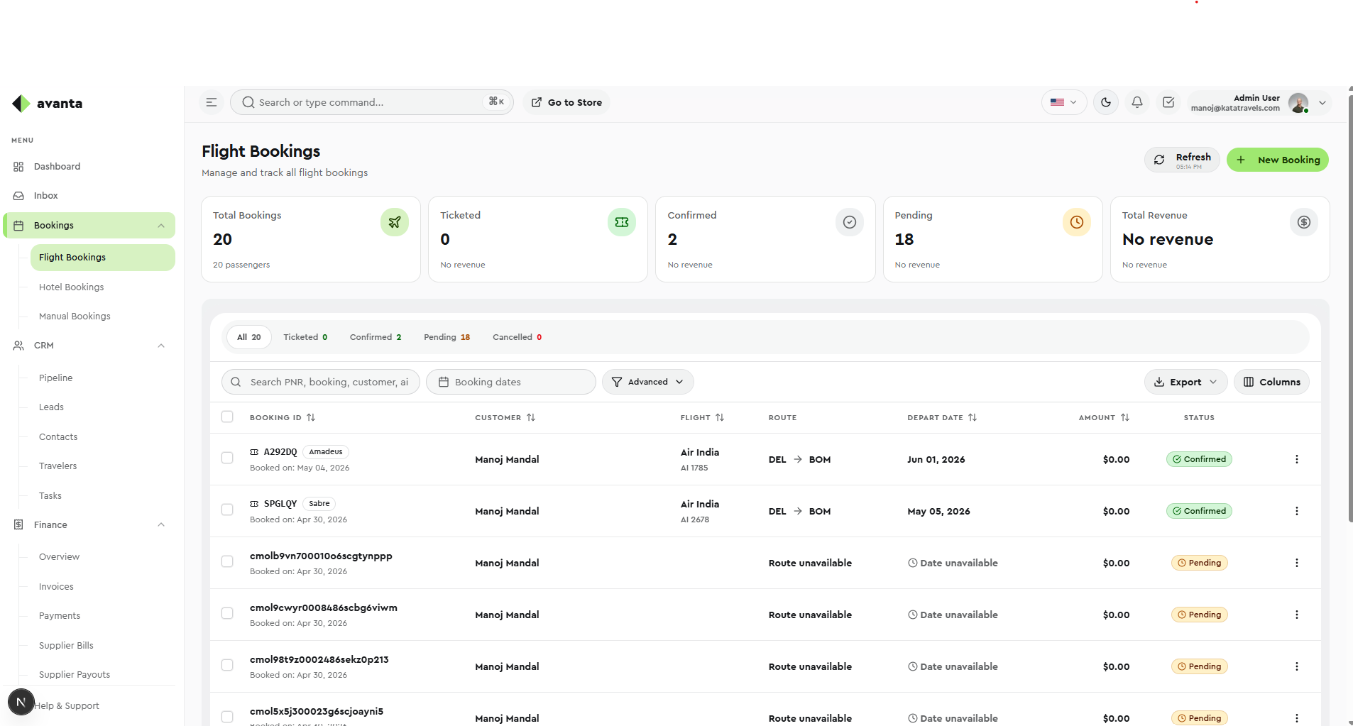1353x726 pixels.
Task: Click the N floating help button
Action: pos(21,703)
